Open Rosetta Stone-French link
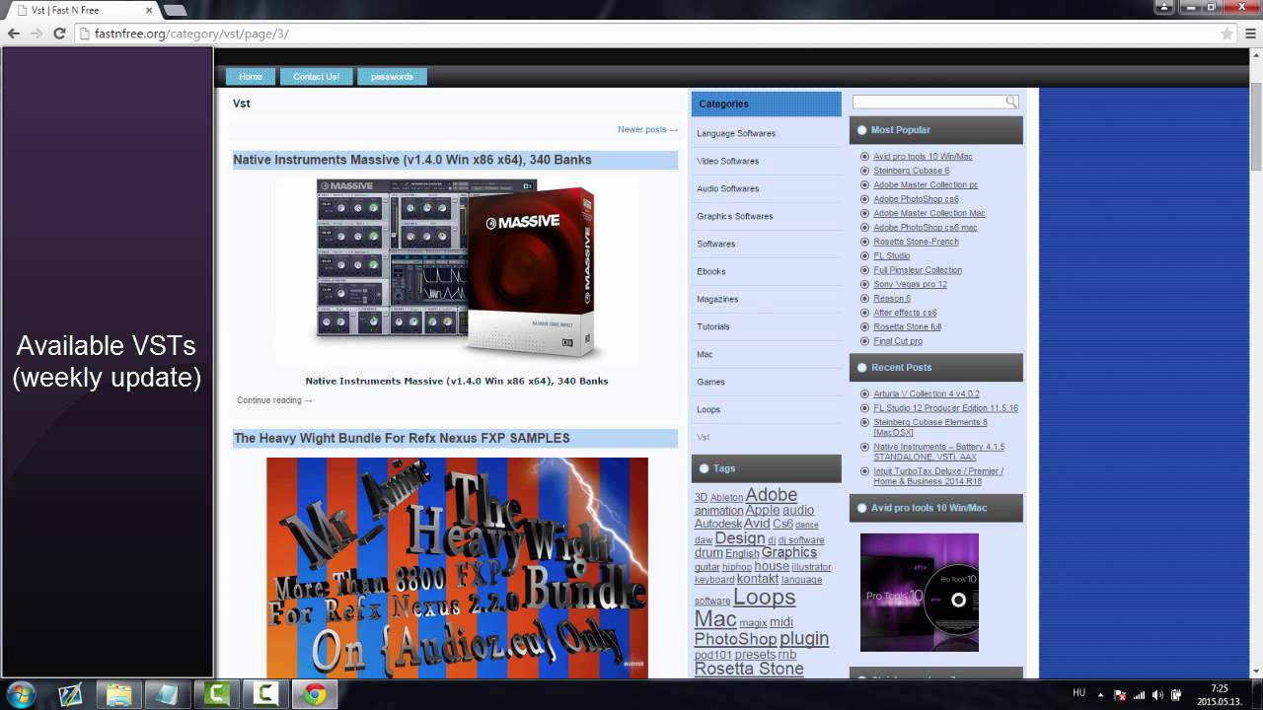Image resolution: width=1263 pixels, height=710 pixels. click(x=916, y=242)
